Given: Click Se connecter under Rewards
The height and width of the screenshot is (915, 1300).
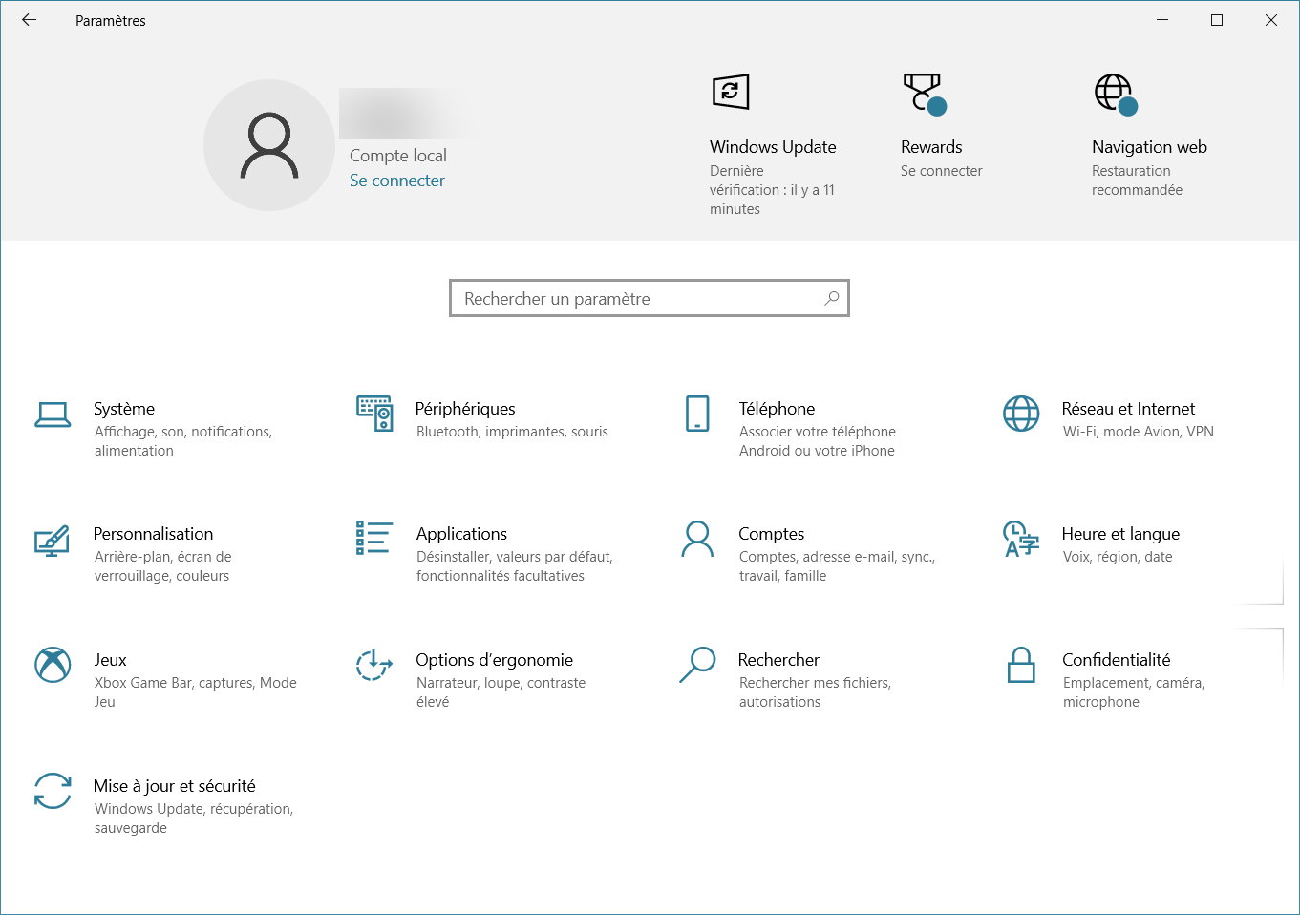Looking at the screenshot, I should click(x=941, y=171).
